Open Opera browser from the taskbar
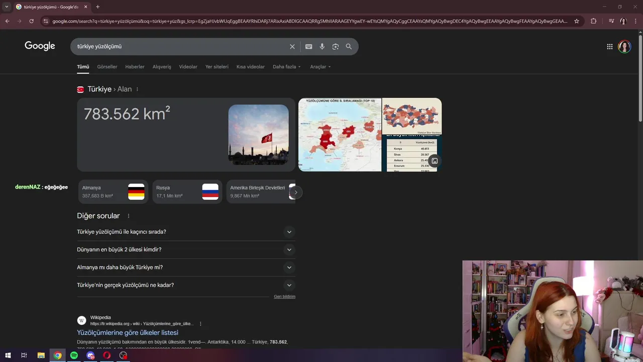This screenshot has width=643, height=362. tap(106, 355)
